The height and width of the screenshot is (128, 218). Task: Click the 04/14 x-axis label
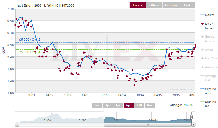click(x=122, y=95)
